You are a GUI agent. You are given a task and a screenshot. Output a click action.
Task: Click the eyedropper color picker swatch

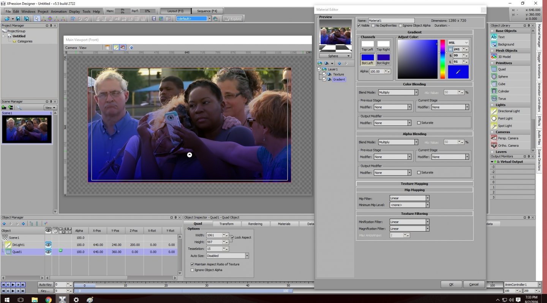[x=458, y=72]
